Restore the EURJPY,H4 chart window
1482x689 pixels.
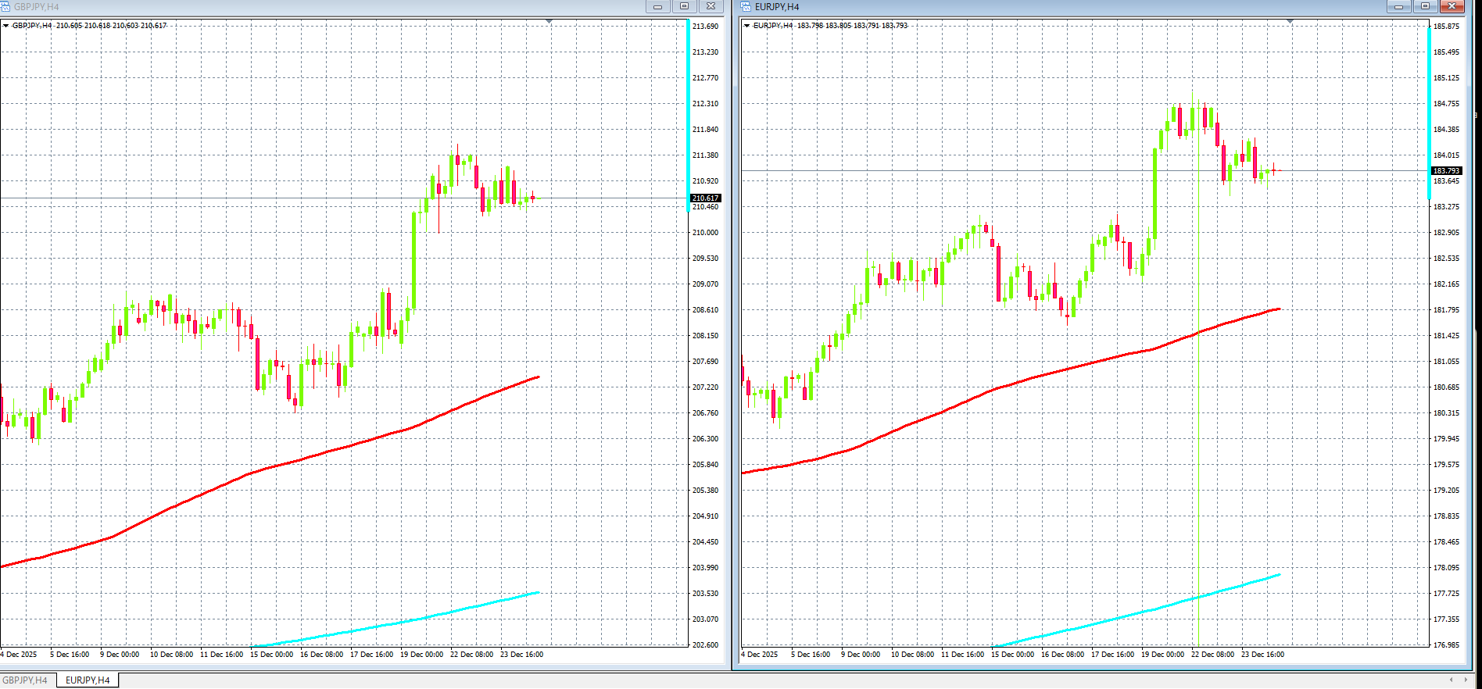[1425, 7]
